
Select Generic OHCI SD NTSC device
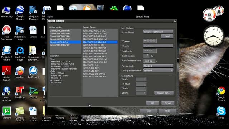click(65, 39)
